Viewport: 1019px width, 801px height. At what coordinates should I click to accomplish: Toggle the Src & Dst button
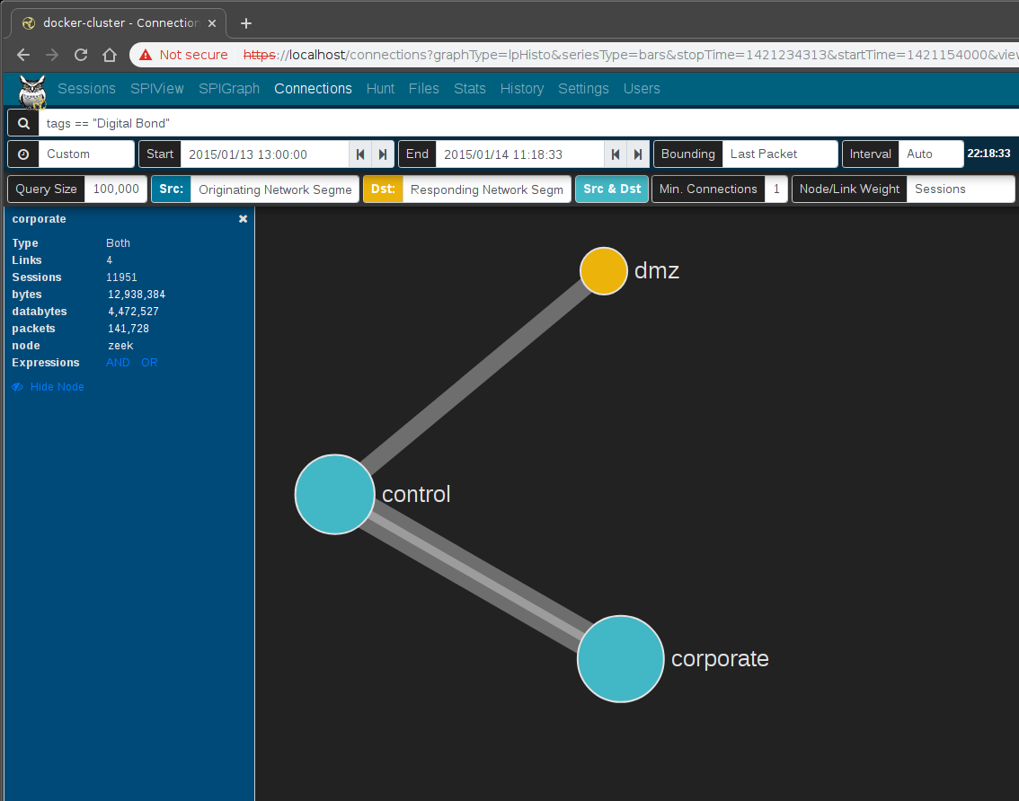[612, 189]
